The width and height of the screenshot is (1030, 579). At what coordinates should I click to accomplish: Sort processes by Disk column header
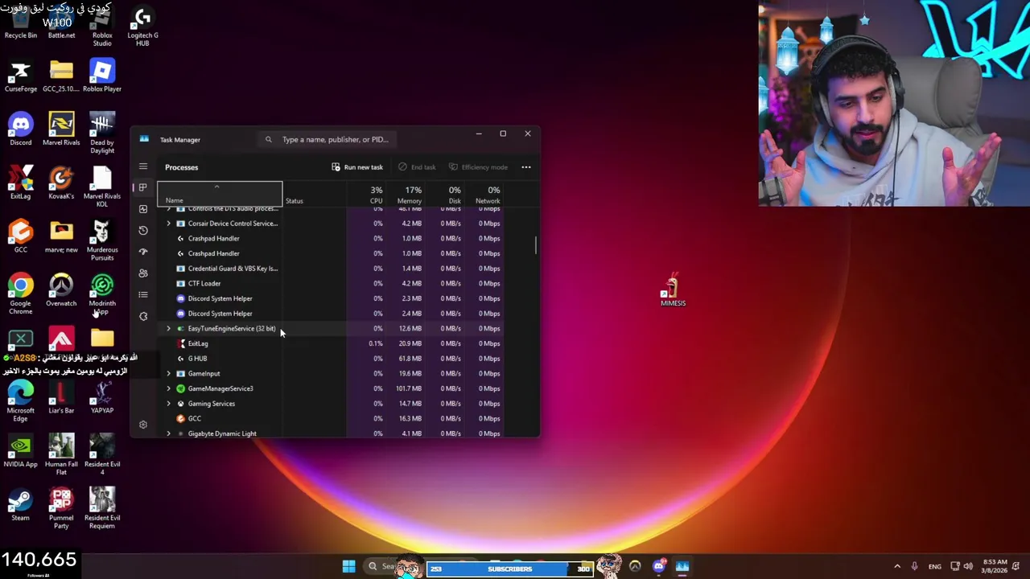445,195
